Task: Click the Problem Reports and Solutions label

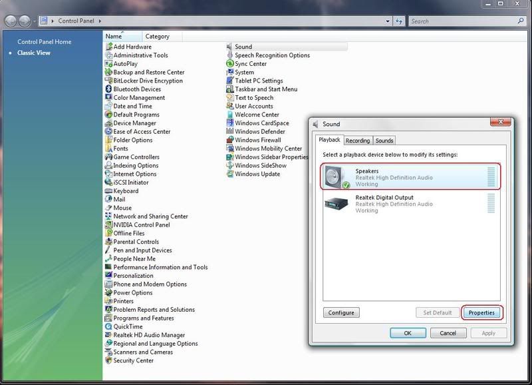Action: click(x=154, y=310)
